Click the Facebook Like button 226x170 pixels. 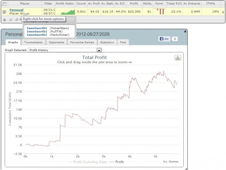(x=164, y=39)
